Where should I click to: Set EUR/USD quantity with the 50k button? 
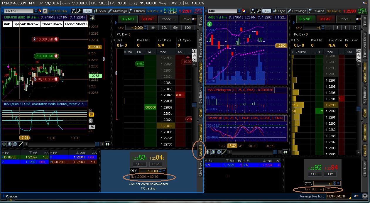(176, 28)
